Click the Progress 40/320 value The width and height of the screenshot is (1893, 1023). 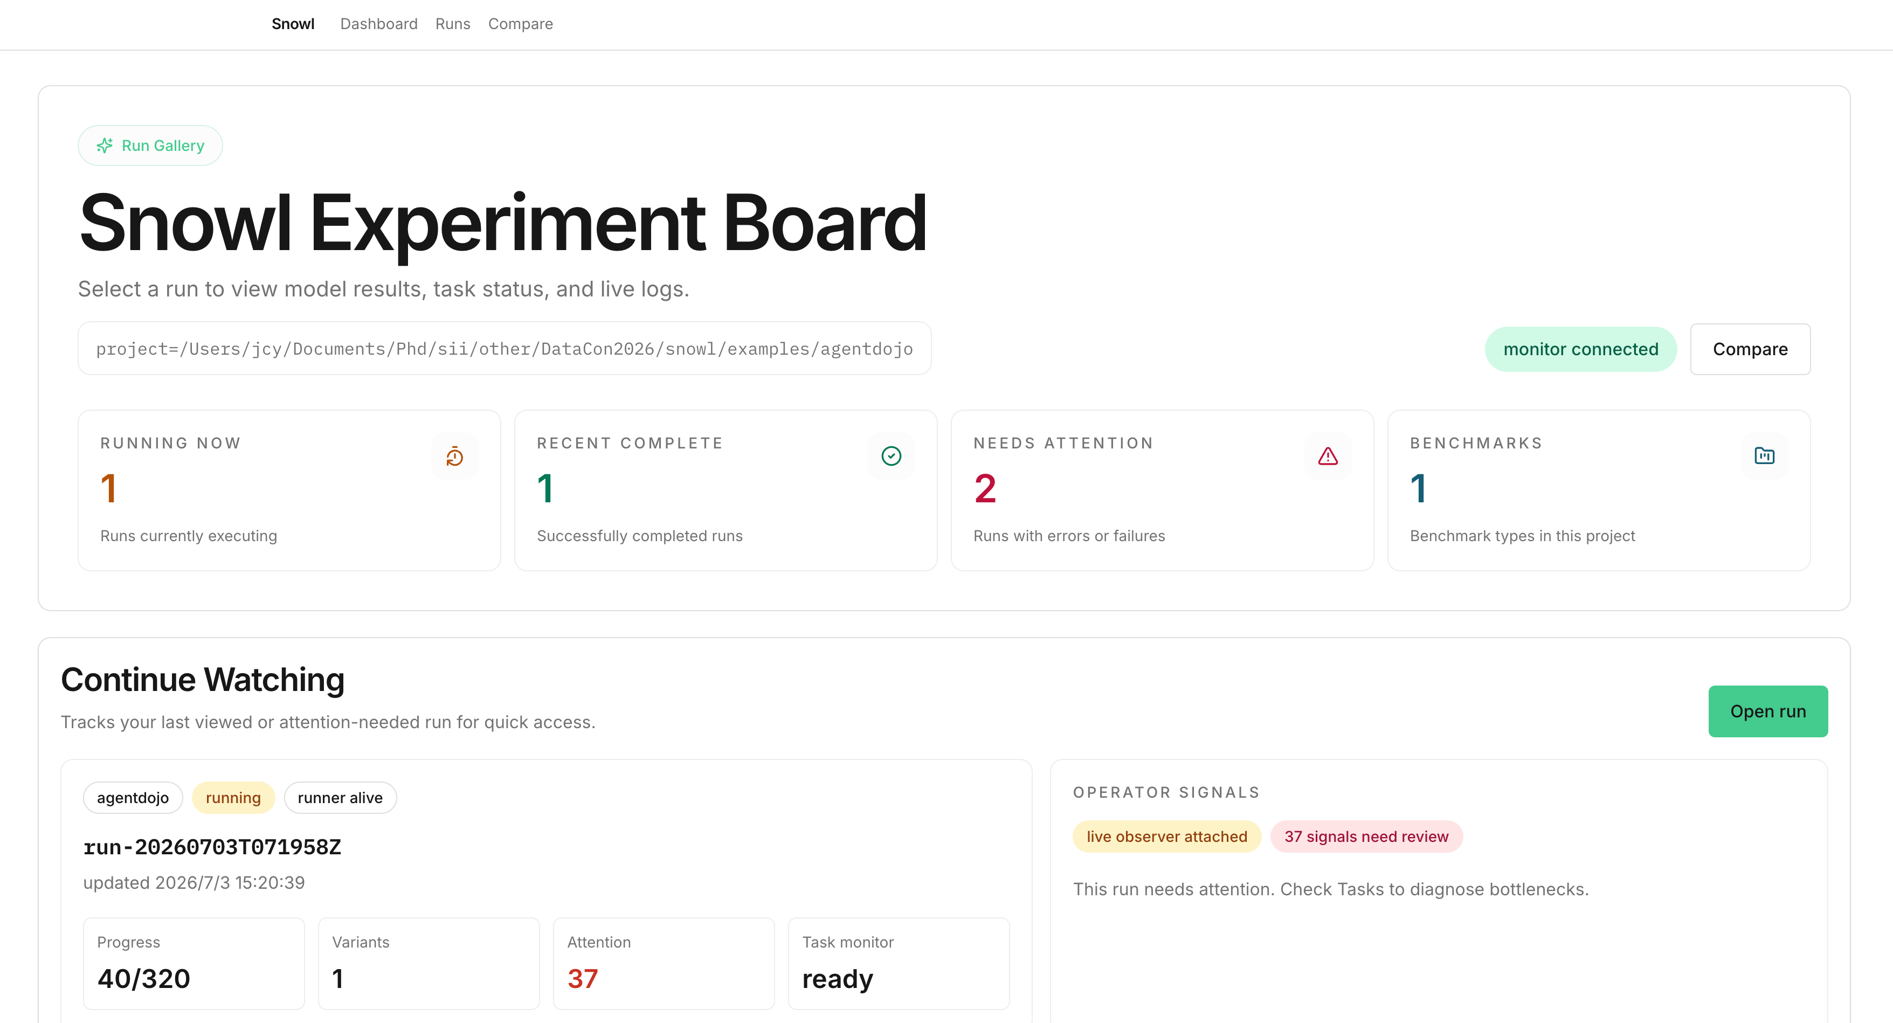point(144,979)
